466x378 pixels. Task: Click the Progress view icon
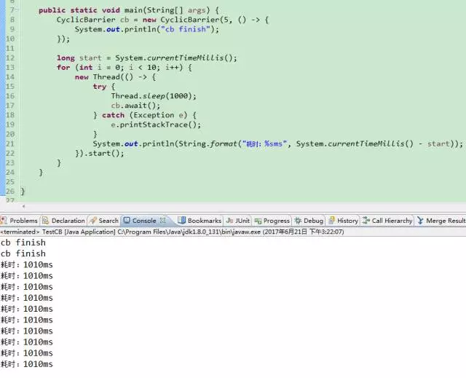[258, 221]
